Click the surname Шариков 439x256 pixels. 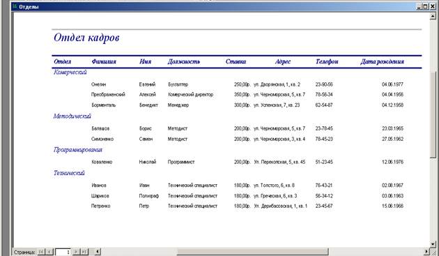(x=100, y=196)
